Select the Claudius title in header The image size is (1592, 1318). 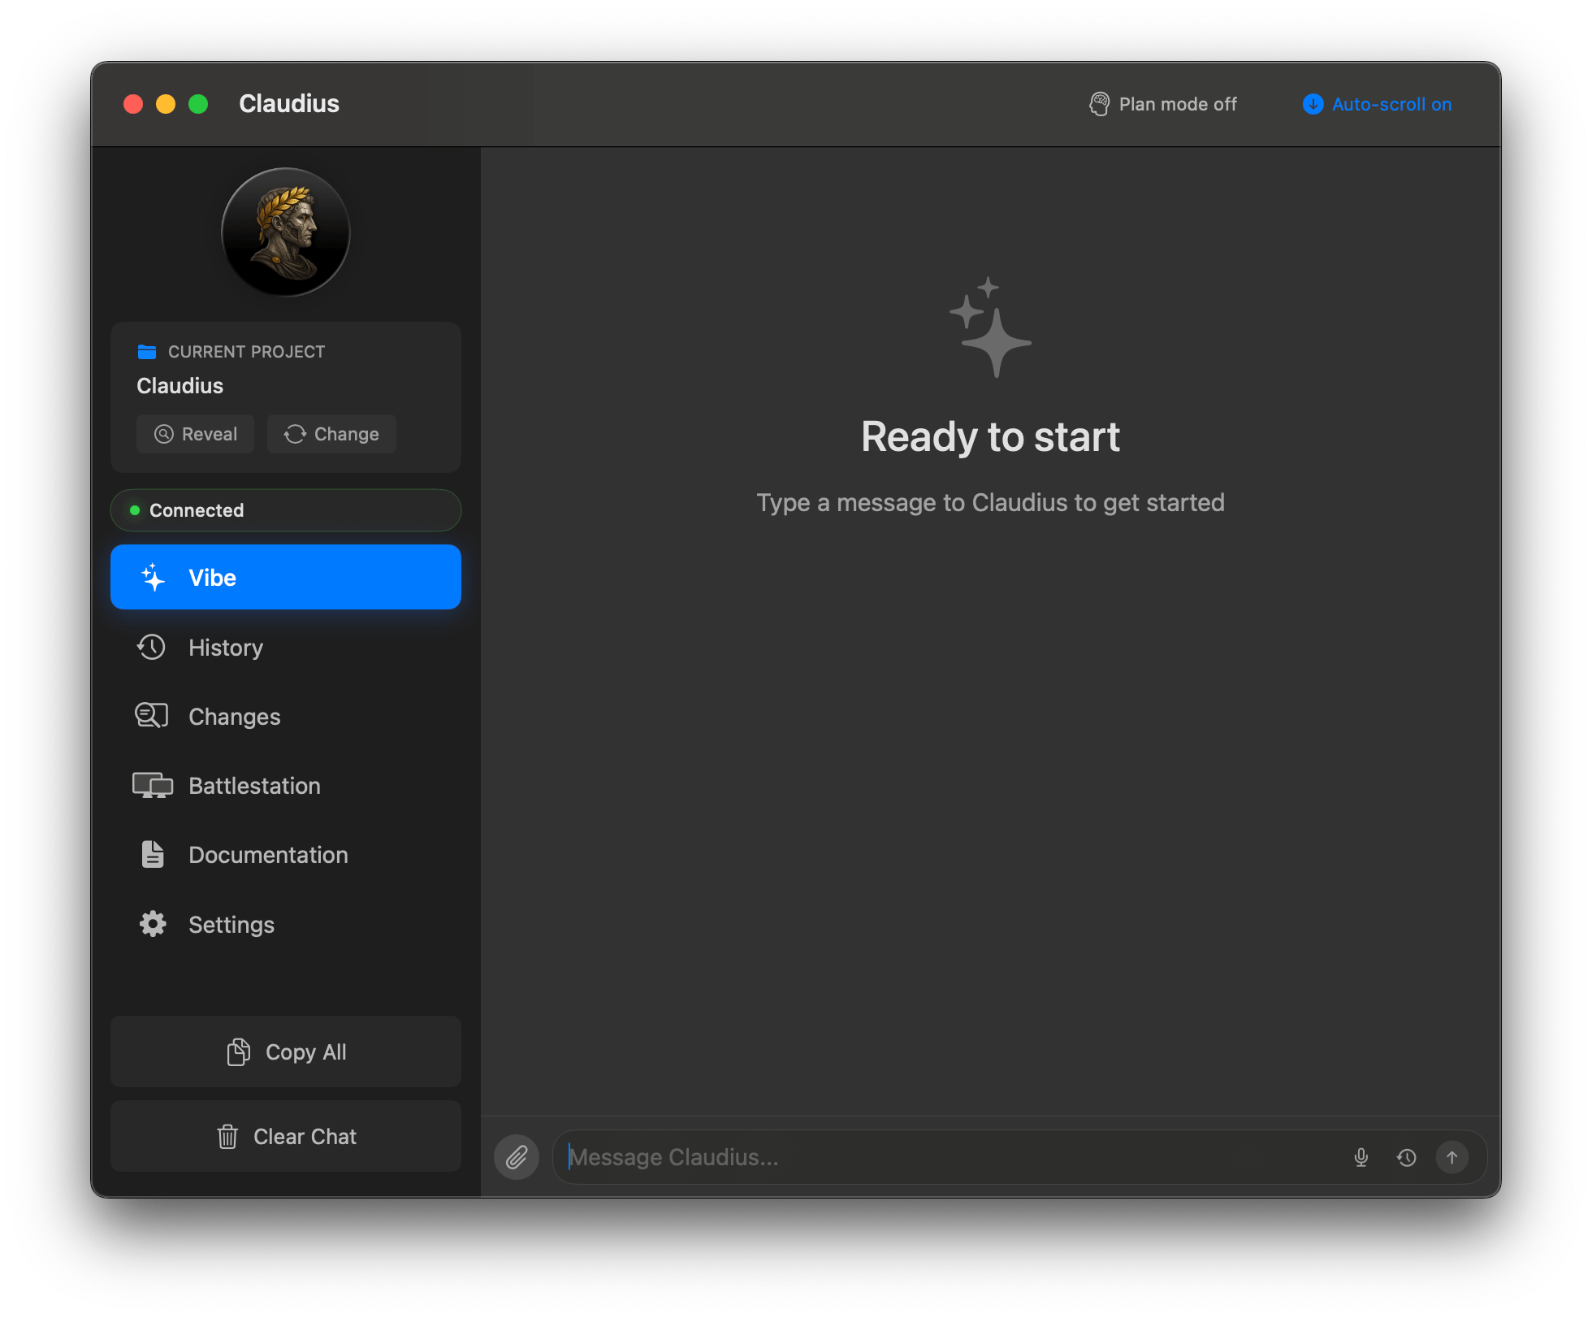[x=289, y=103]
